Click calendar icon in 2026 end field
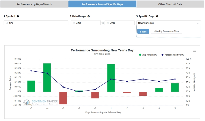This screenshot has height=121, width=205. click(x=108, y=23)
